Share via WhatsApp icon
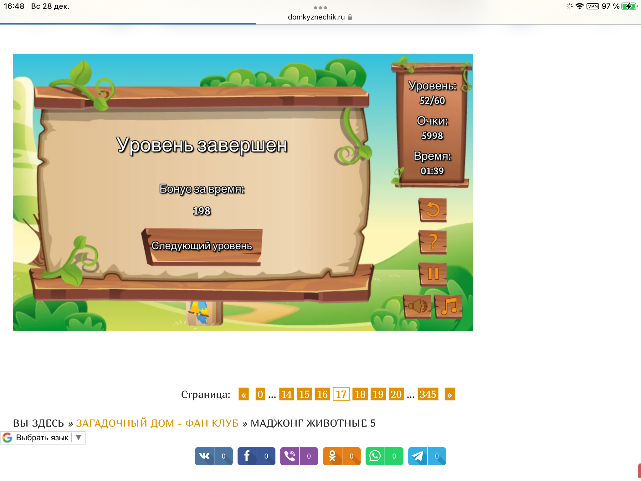 (375, 456)
